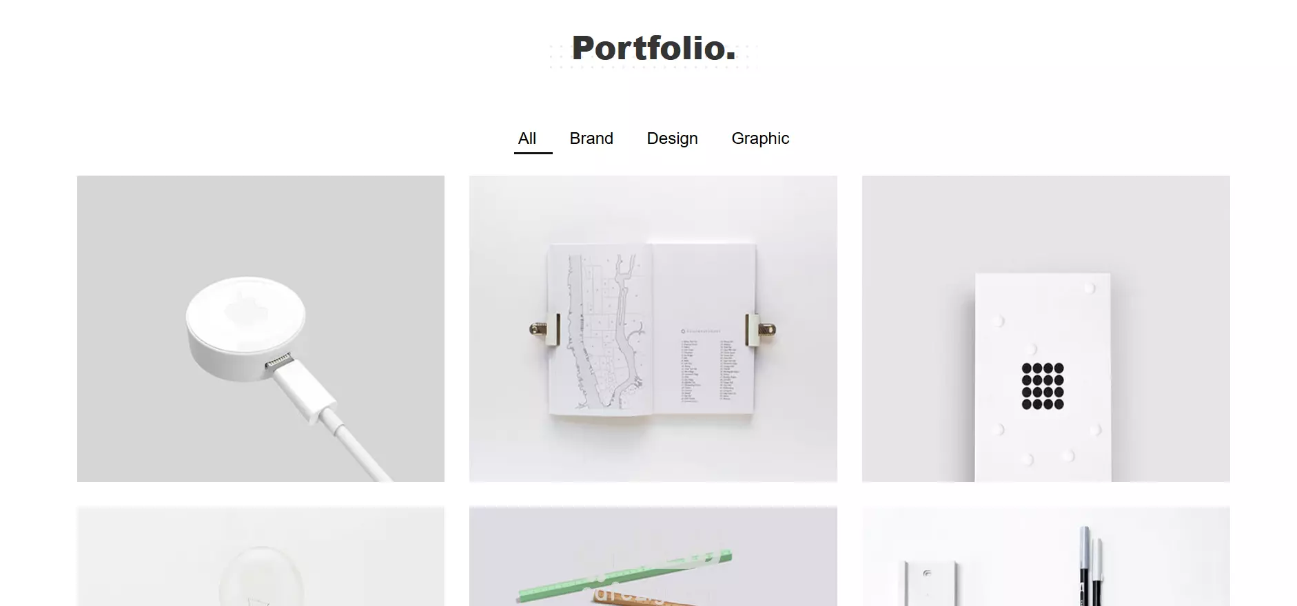Open the green pencil portfolio item
The image size is (1297, 606).
653,556
